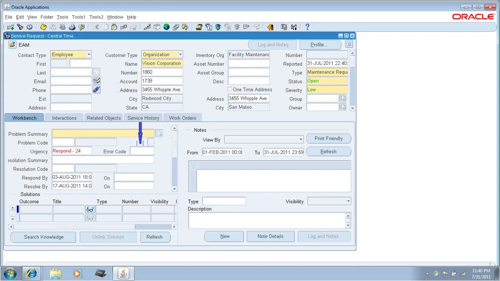Toggle the One Time Address checkbox
This screenshot has height=281, width=500.
(230, 89)
